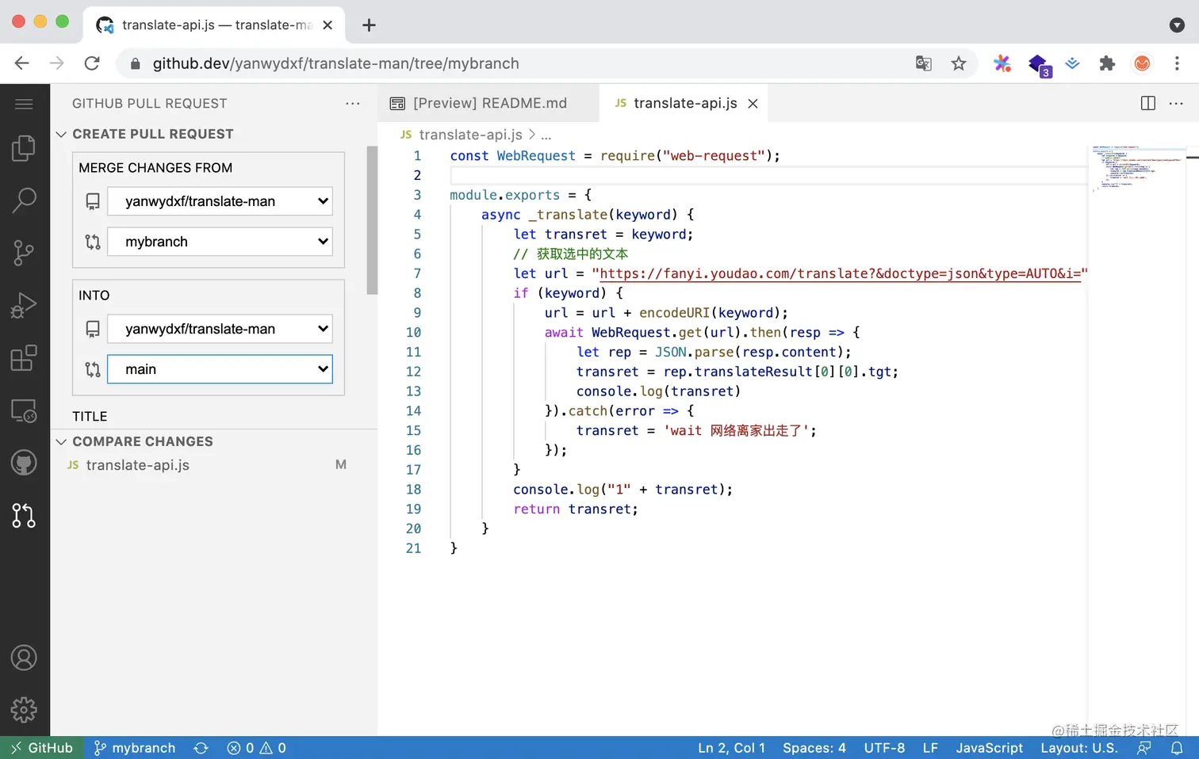Open the Search view icon

24,200
